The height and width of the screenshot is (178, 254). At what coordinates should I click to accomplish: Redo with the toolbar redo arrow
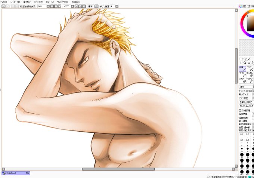pos(7,6)
